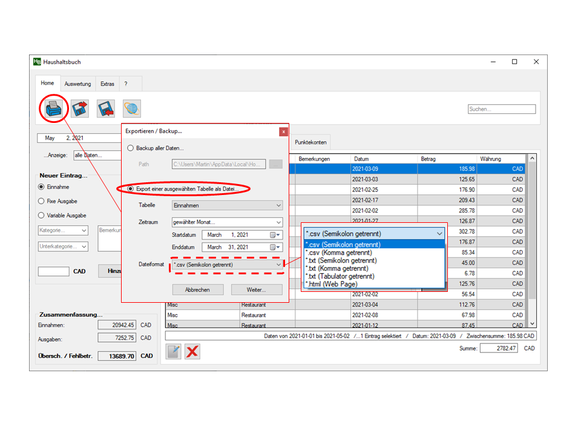This screenshot has width=581, height=436.
Task: Choose the 'Variable Ausgabe' radio button
Action: (x=41, y=216)
